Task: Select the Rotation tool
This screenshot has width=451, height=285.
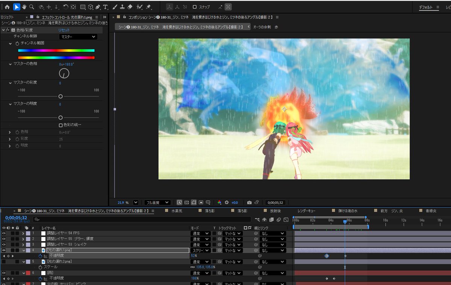Action: pos(66,6)
